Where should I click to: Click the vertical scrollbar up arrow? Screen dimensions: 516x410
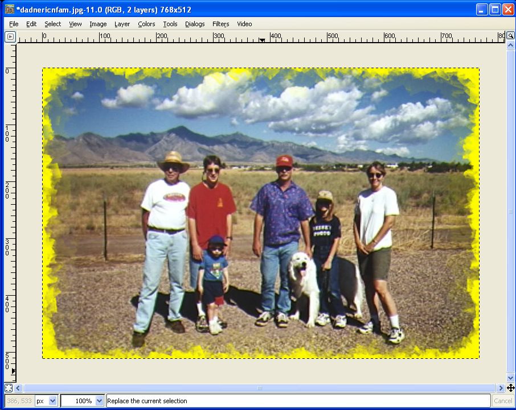[x=510, y=45]
